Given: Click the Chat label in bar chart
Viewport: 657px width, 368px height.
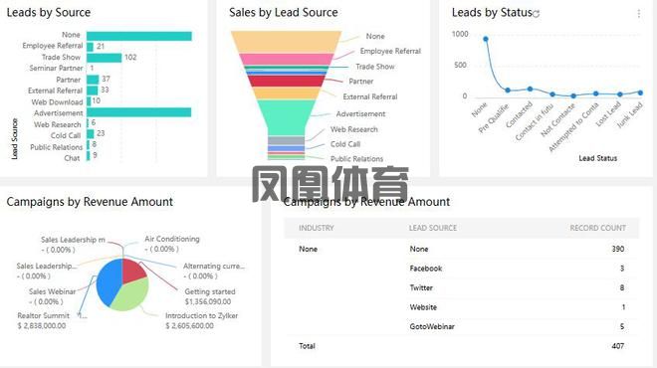Looking at the screenshot, I should tap(72, 158).
